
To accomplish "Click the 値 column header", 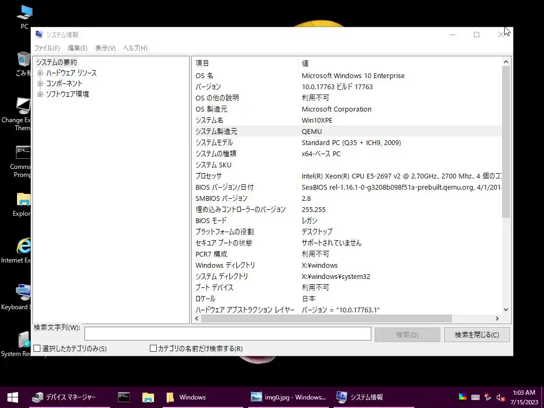I will click(x=399, y=63).
